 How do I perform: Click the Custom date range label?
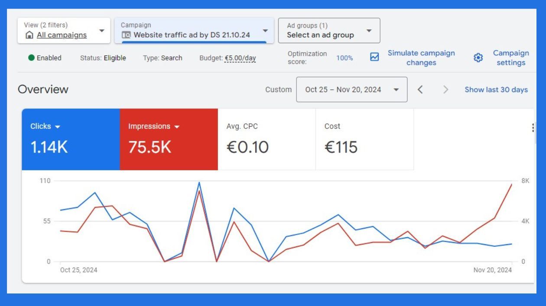(x=278, y=89)
